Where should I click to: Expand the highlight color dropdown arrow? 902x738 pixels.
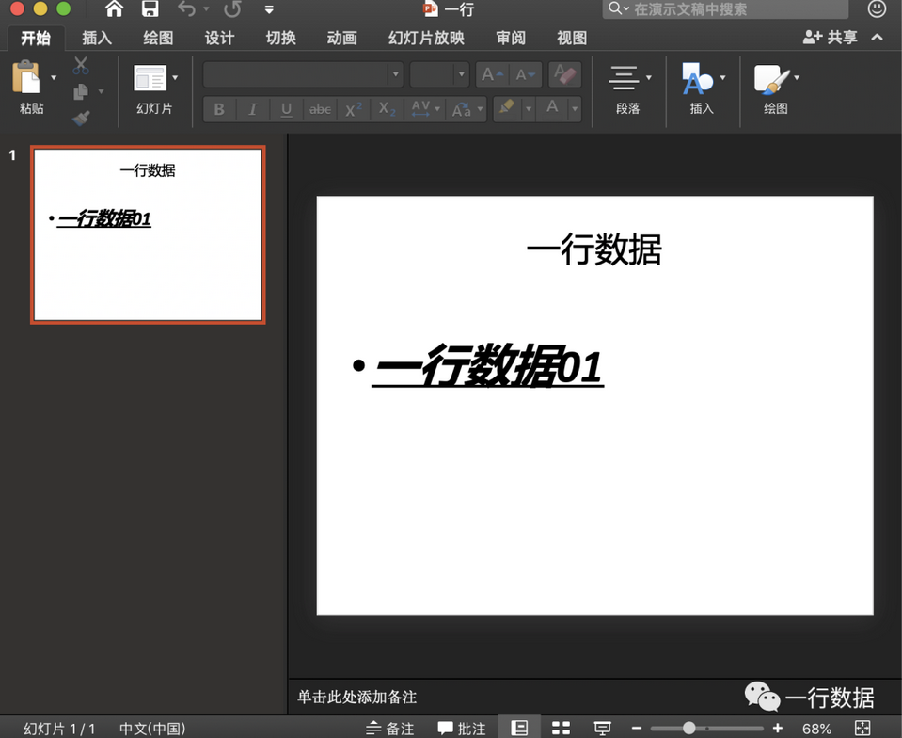pos(528,109)
